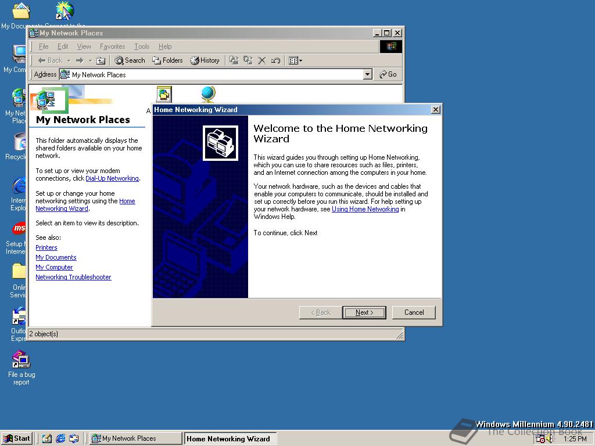Open the Printers link
595x446 pixels.
point(46,247)
